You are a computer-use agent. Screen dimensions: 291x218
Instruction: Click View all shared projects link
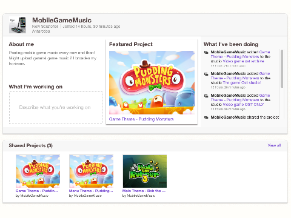coord(274,145)
